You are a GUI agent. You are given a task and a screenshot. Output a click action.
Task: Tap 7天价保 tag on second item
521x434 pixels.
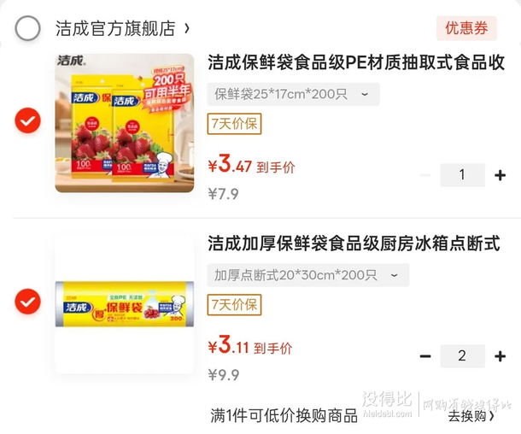(x=234, y=305)
